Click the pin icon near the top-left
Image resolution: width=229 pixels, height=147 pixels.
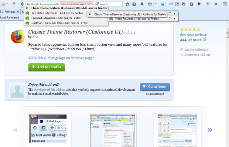(x=14, y=4)
